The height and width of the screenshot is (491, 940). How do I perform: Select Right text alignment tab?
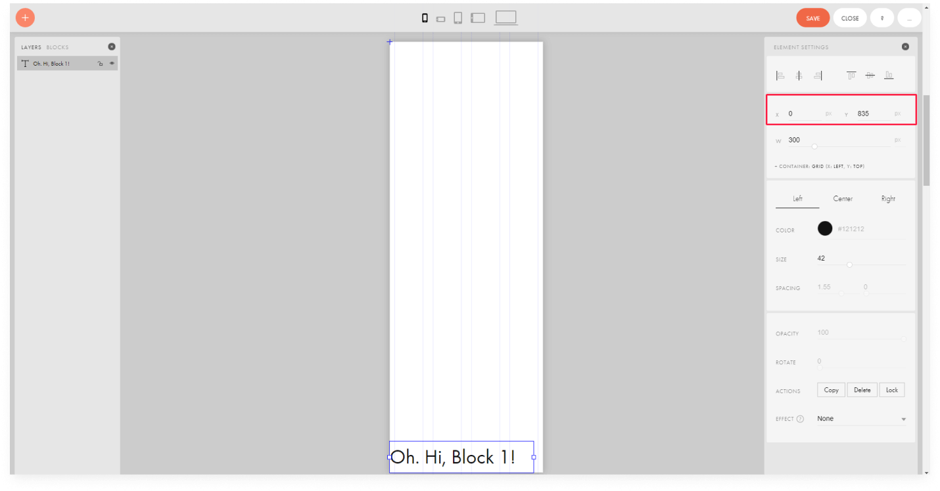pyautogui.click(x=888, y=199)
